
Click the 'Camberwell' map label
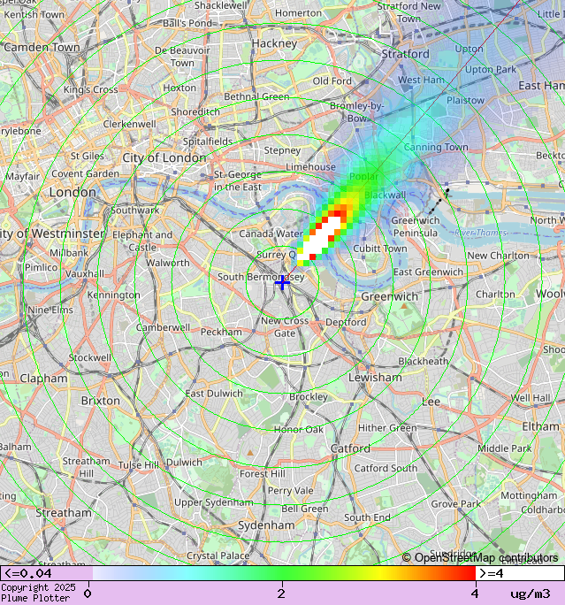coord(164,327)
